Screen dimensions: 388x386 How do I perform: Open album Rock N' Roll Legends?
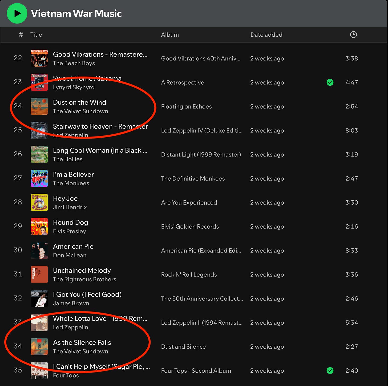point(189,275)
